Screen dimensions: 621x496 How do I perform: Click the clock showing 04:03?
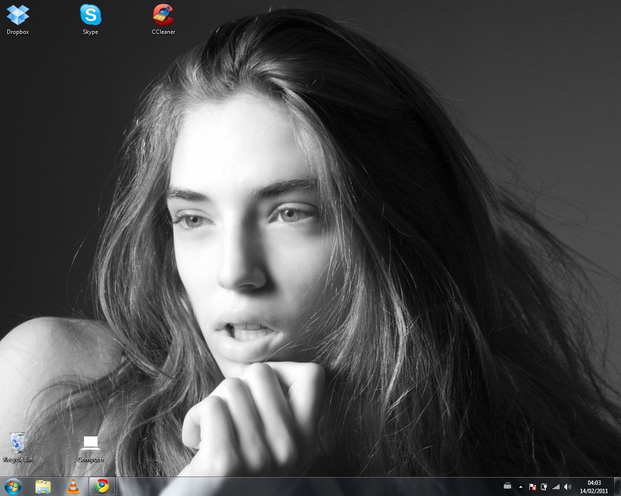point(594,483)
